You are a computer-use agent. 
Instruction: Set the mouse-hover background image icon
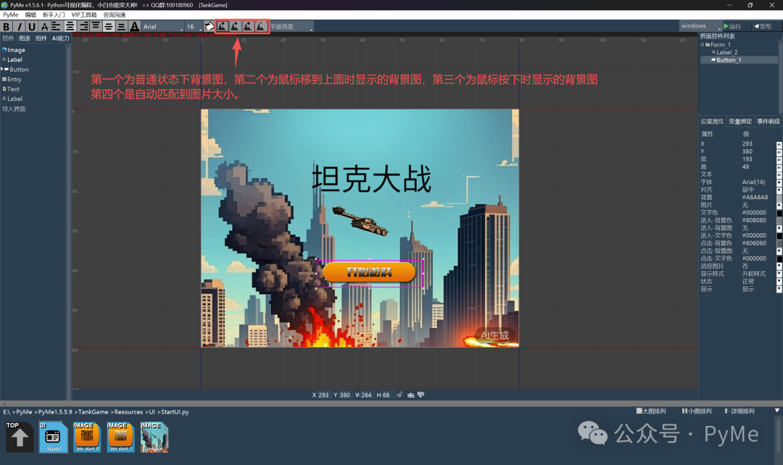pos(235,27)
